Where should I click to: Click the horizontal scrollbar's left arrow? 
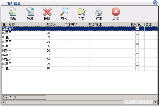pos(4,102)
